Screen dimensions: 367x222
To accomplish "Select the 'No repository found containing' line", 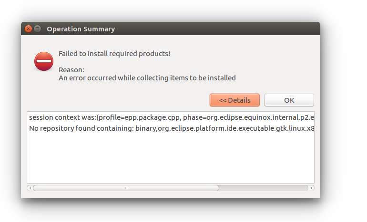I will pos(171,128).
